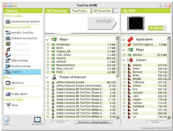Check the TomTom application checkbox
This screenshot has height=131, width=173.
click(x=124, y=45)
